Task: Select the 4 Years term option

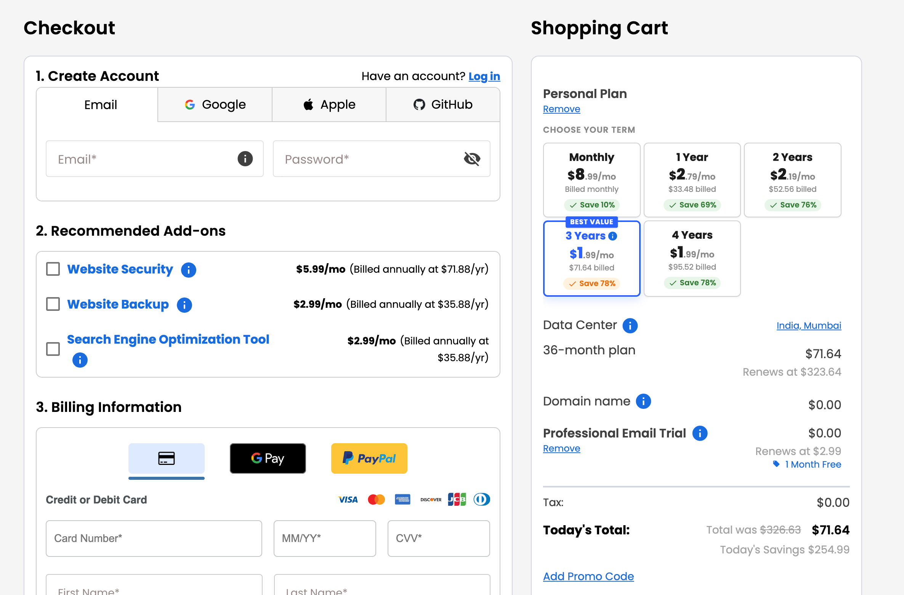Action: (692, 259)
